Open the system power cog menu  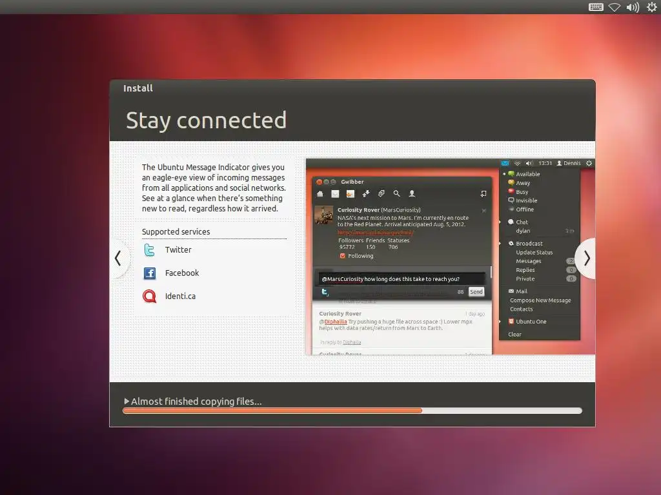tap(652, 7)
